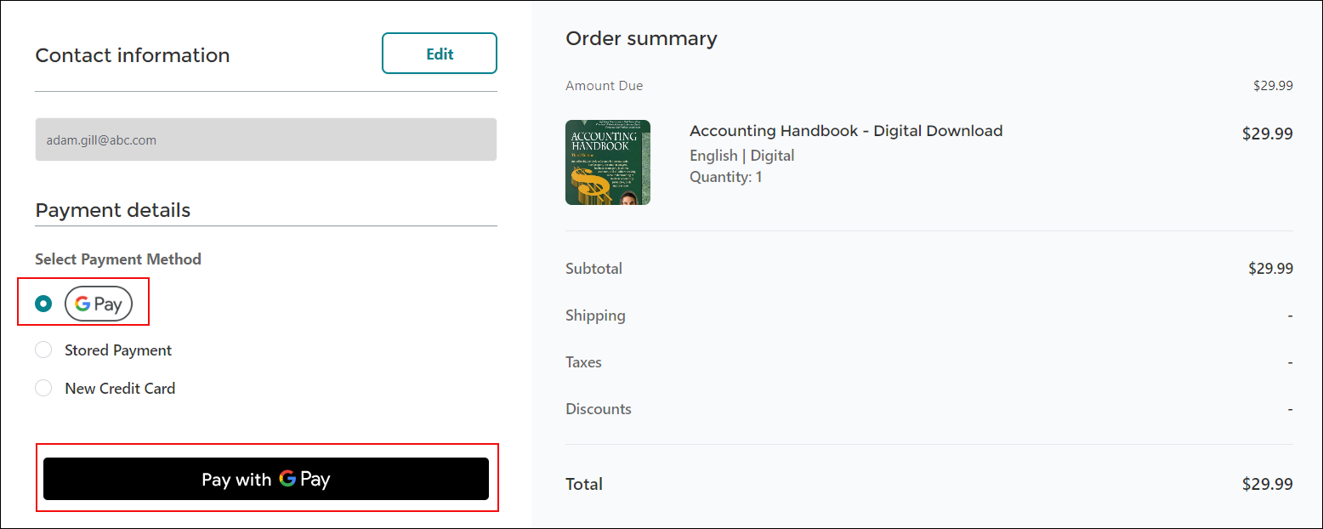Click the New Credit Card text label
1323x529 pixels.
pos(120,389)
